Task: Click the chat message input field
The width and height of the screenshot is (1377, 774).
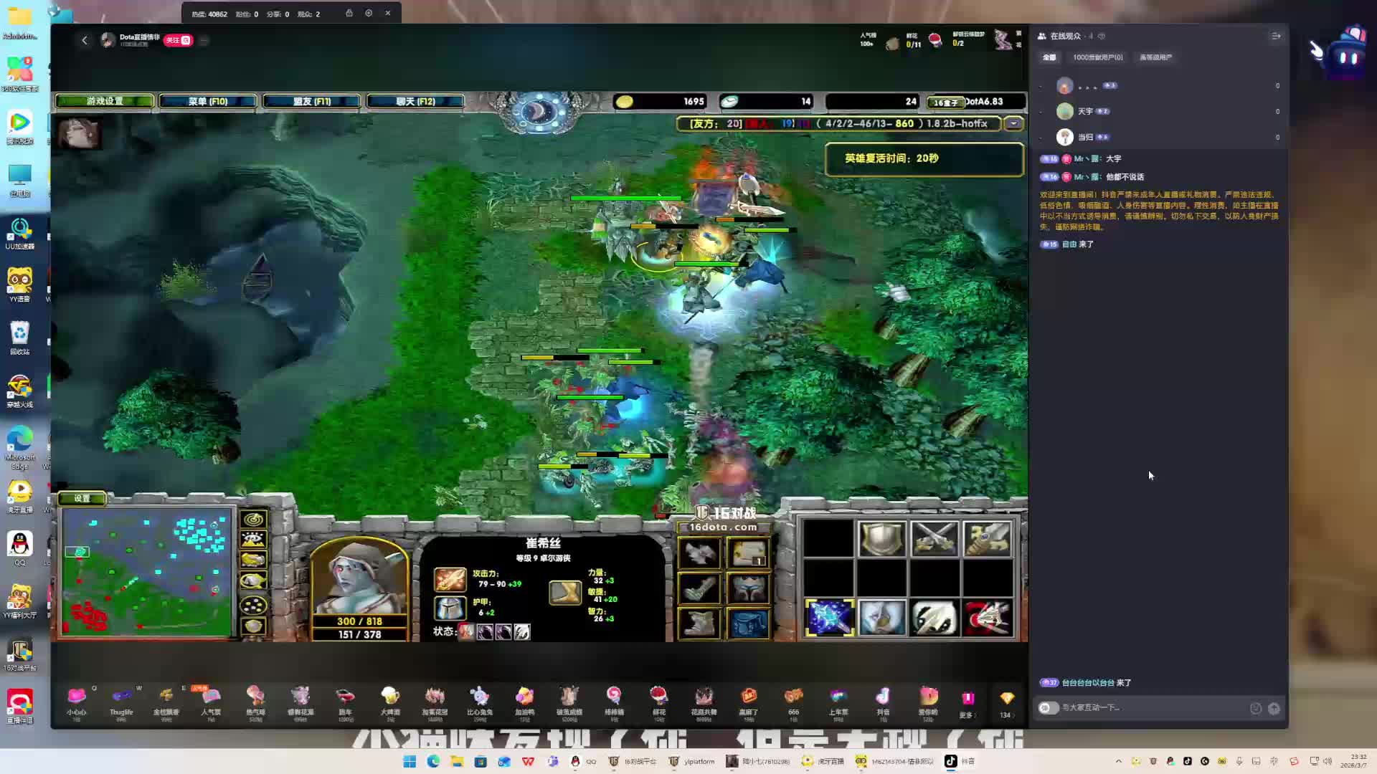Action: (1147, 708)
